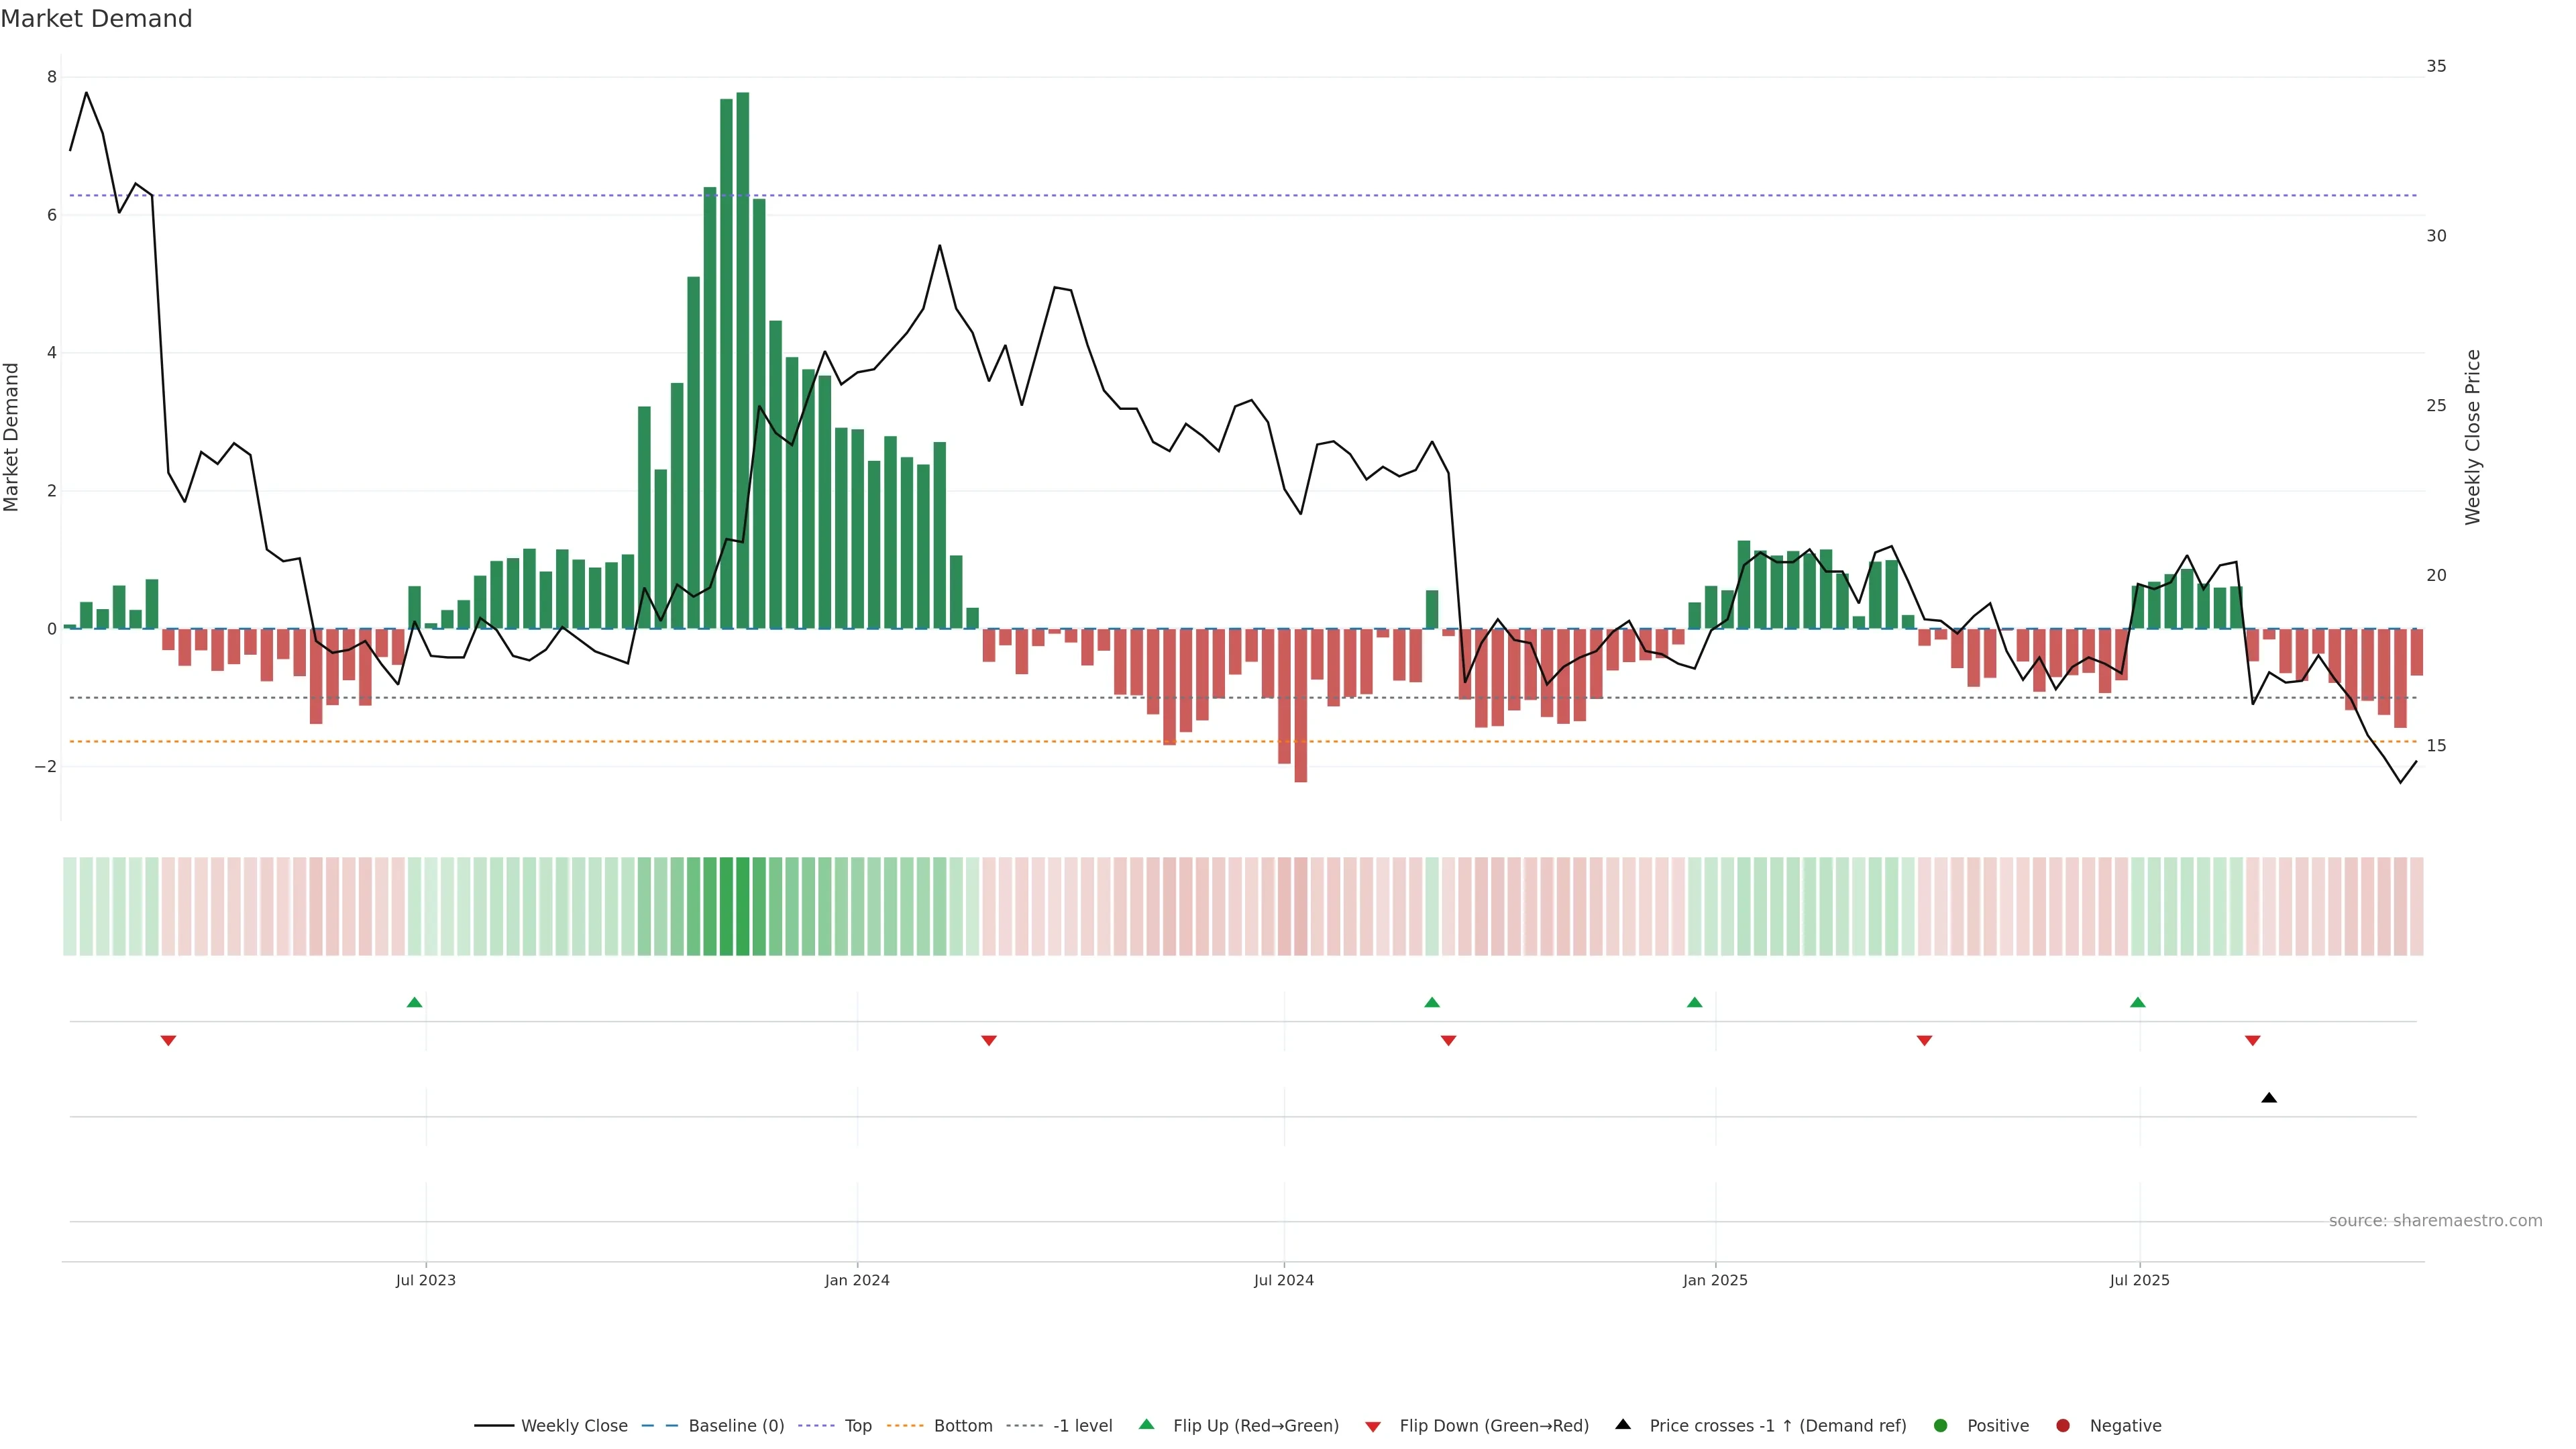Viewport: 2576px width, 1449px height.
Task: Click the source sharemaestro.com text
Action: [2435, 1220]
